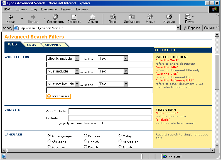
Task: Click the address bar URL field
Action: pos(97,28)
